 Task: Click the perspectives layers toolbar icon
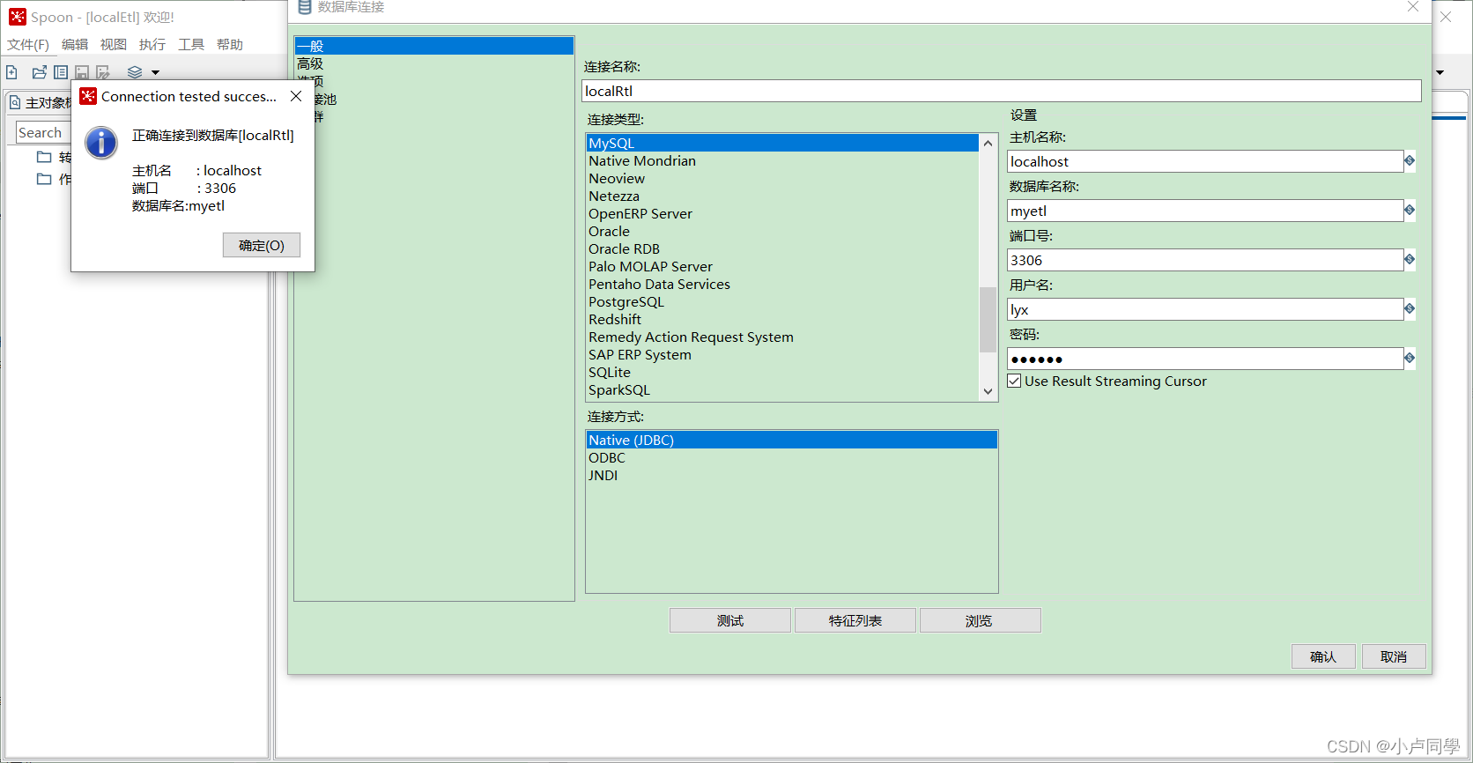135,72
